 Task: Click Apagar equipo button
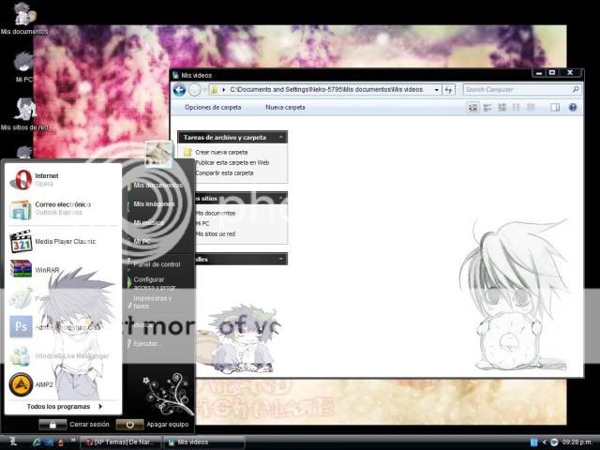coord(152,425)
